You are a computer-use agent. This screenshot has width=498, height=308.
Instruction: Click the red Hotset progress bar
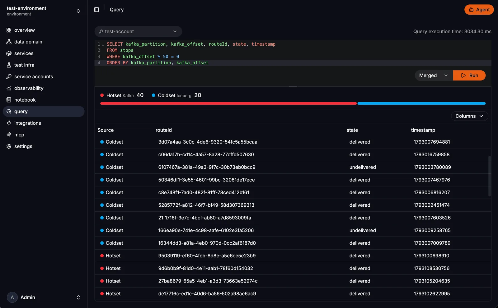(x=228, y=103)
